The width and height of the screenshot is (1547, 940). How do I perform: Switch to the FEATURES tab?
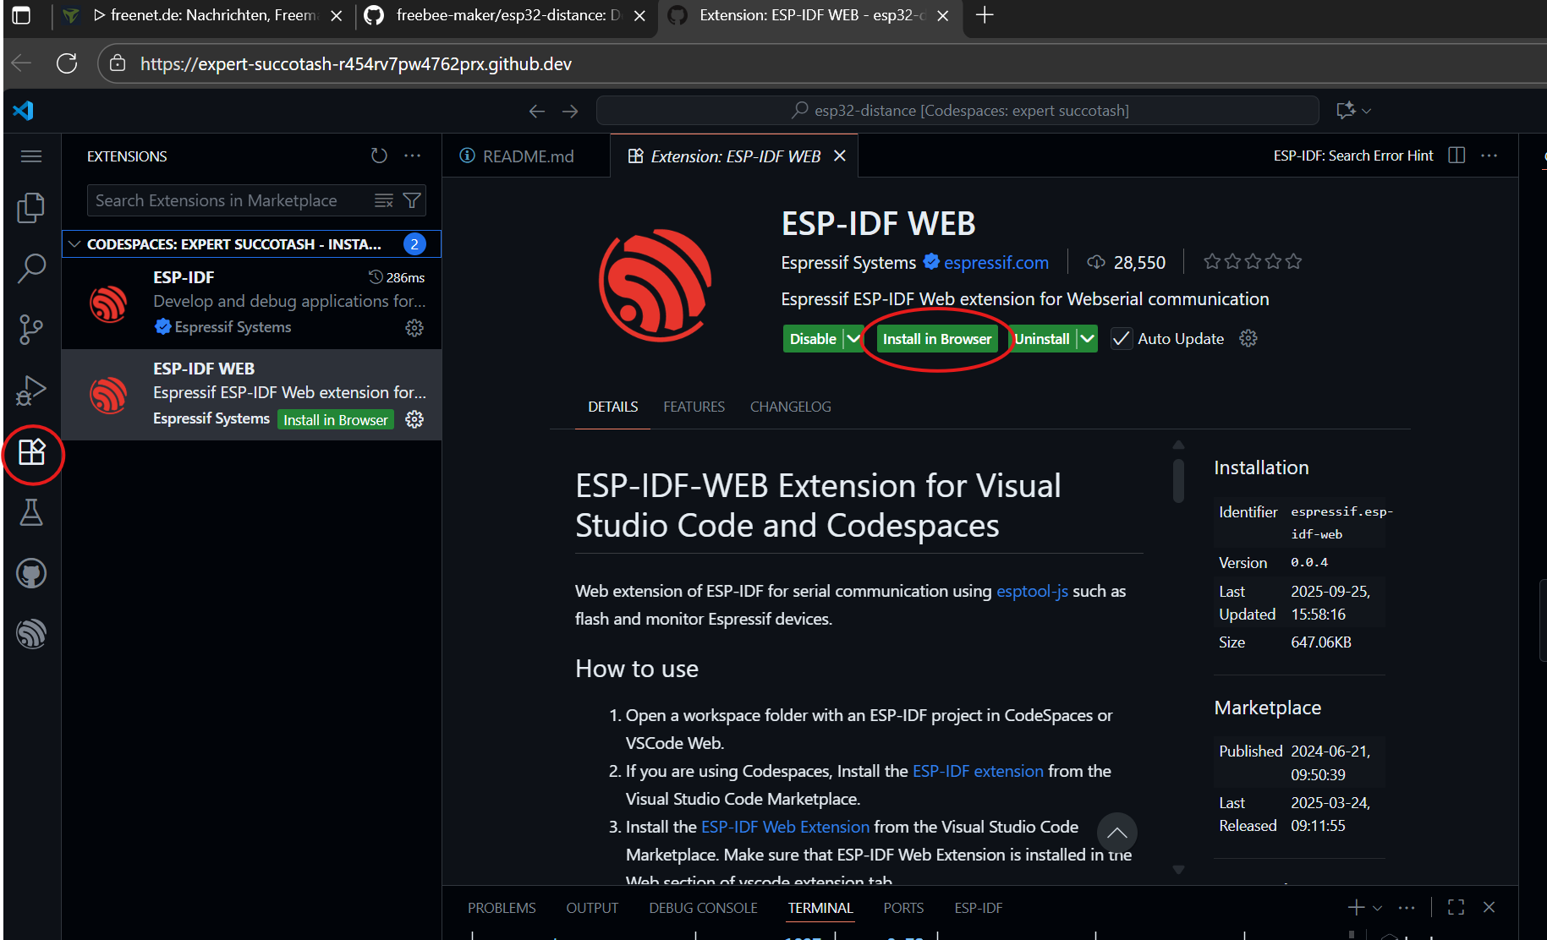(694, 407)
